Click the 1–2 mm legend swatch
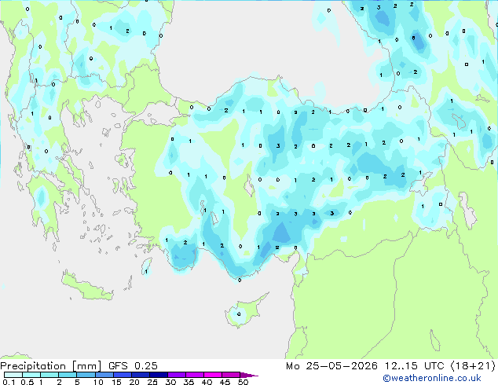This screenshot has width=498, height=385. click(x=49, y=375)
